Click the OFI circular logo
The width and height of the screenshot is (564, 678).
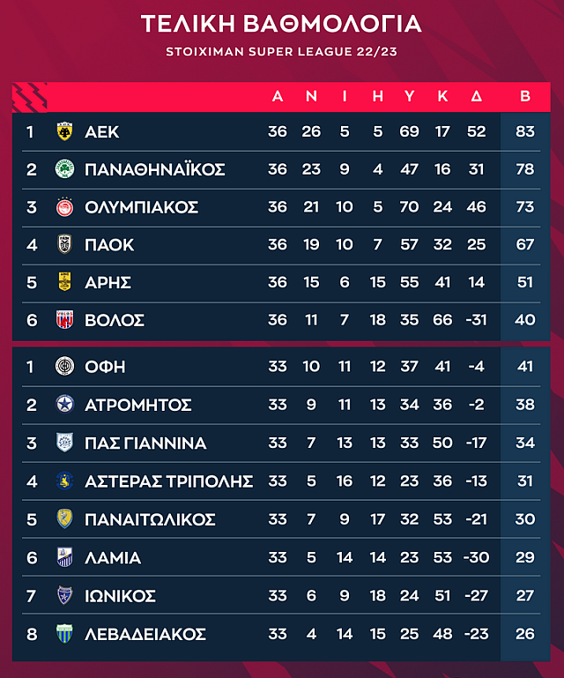tap(64, 367)
